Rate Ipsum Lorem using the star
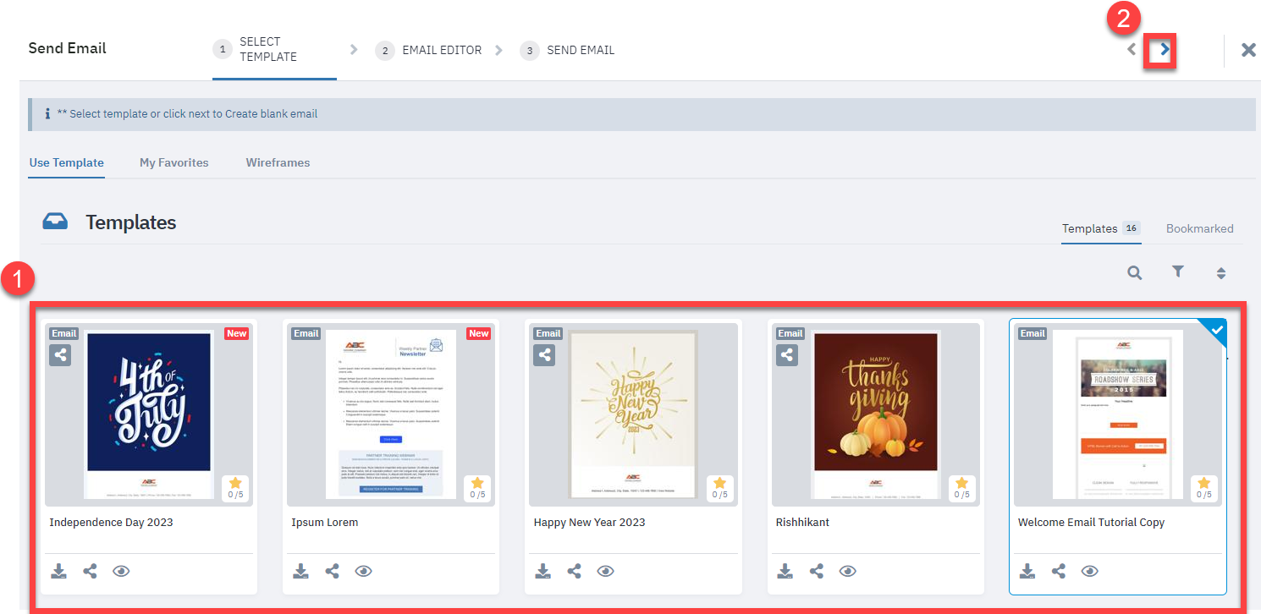This screenshot has width=1261, height=614. (477, 483)
